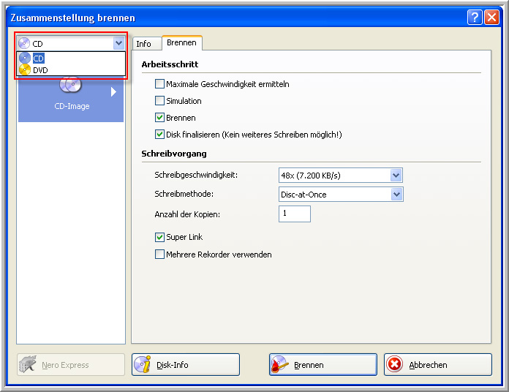Click the blue CD disc icon in list
Viewport: 509px width, 392px height.
[25, 59]
